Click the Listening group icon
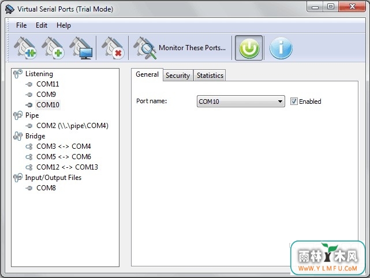370x278 pixels. (18, 74)
